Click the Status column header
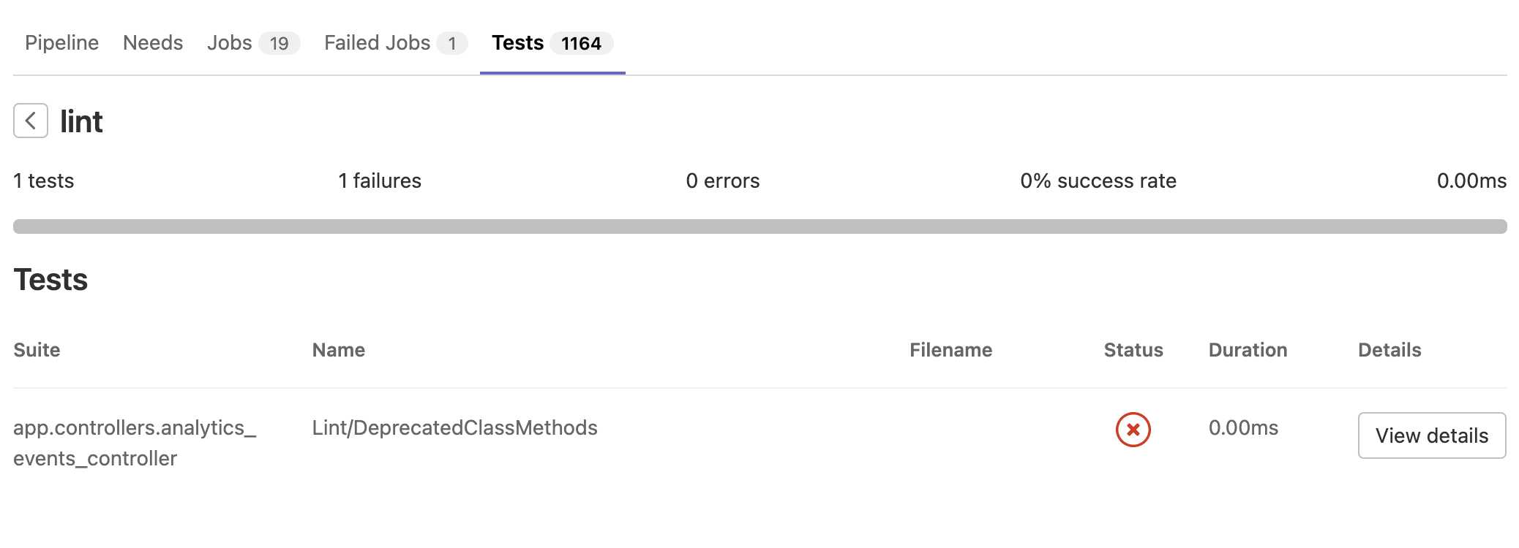Viewport: 1519px width, 548px height. [x=1133, y=350]
